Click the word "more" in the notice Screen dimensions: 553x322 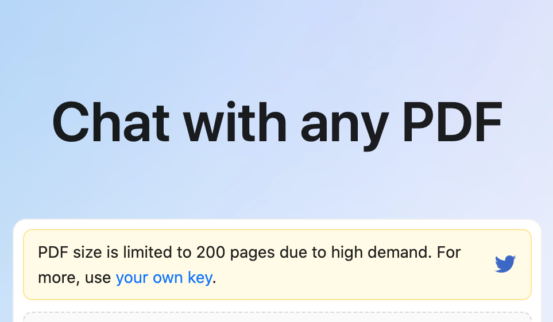(56, 278)
